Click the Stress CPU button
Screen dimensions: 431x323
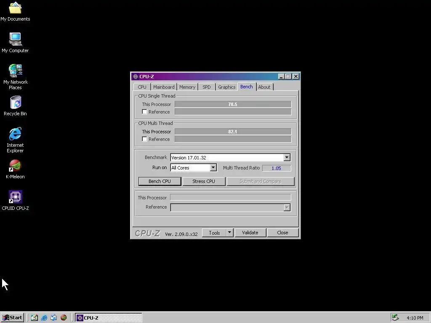[204, 181]
